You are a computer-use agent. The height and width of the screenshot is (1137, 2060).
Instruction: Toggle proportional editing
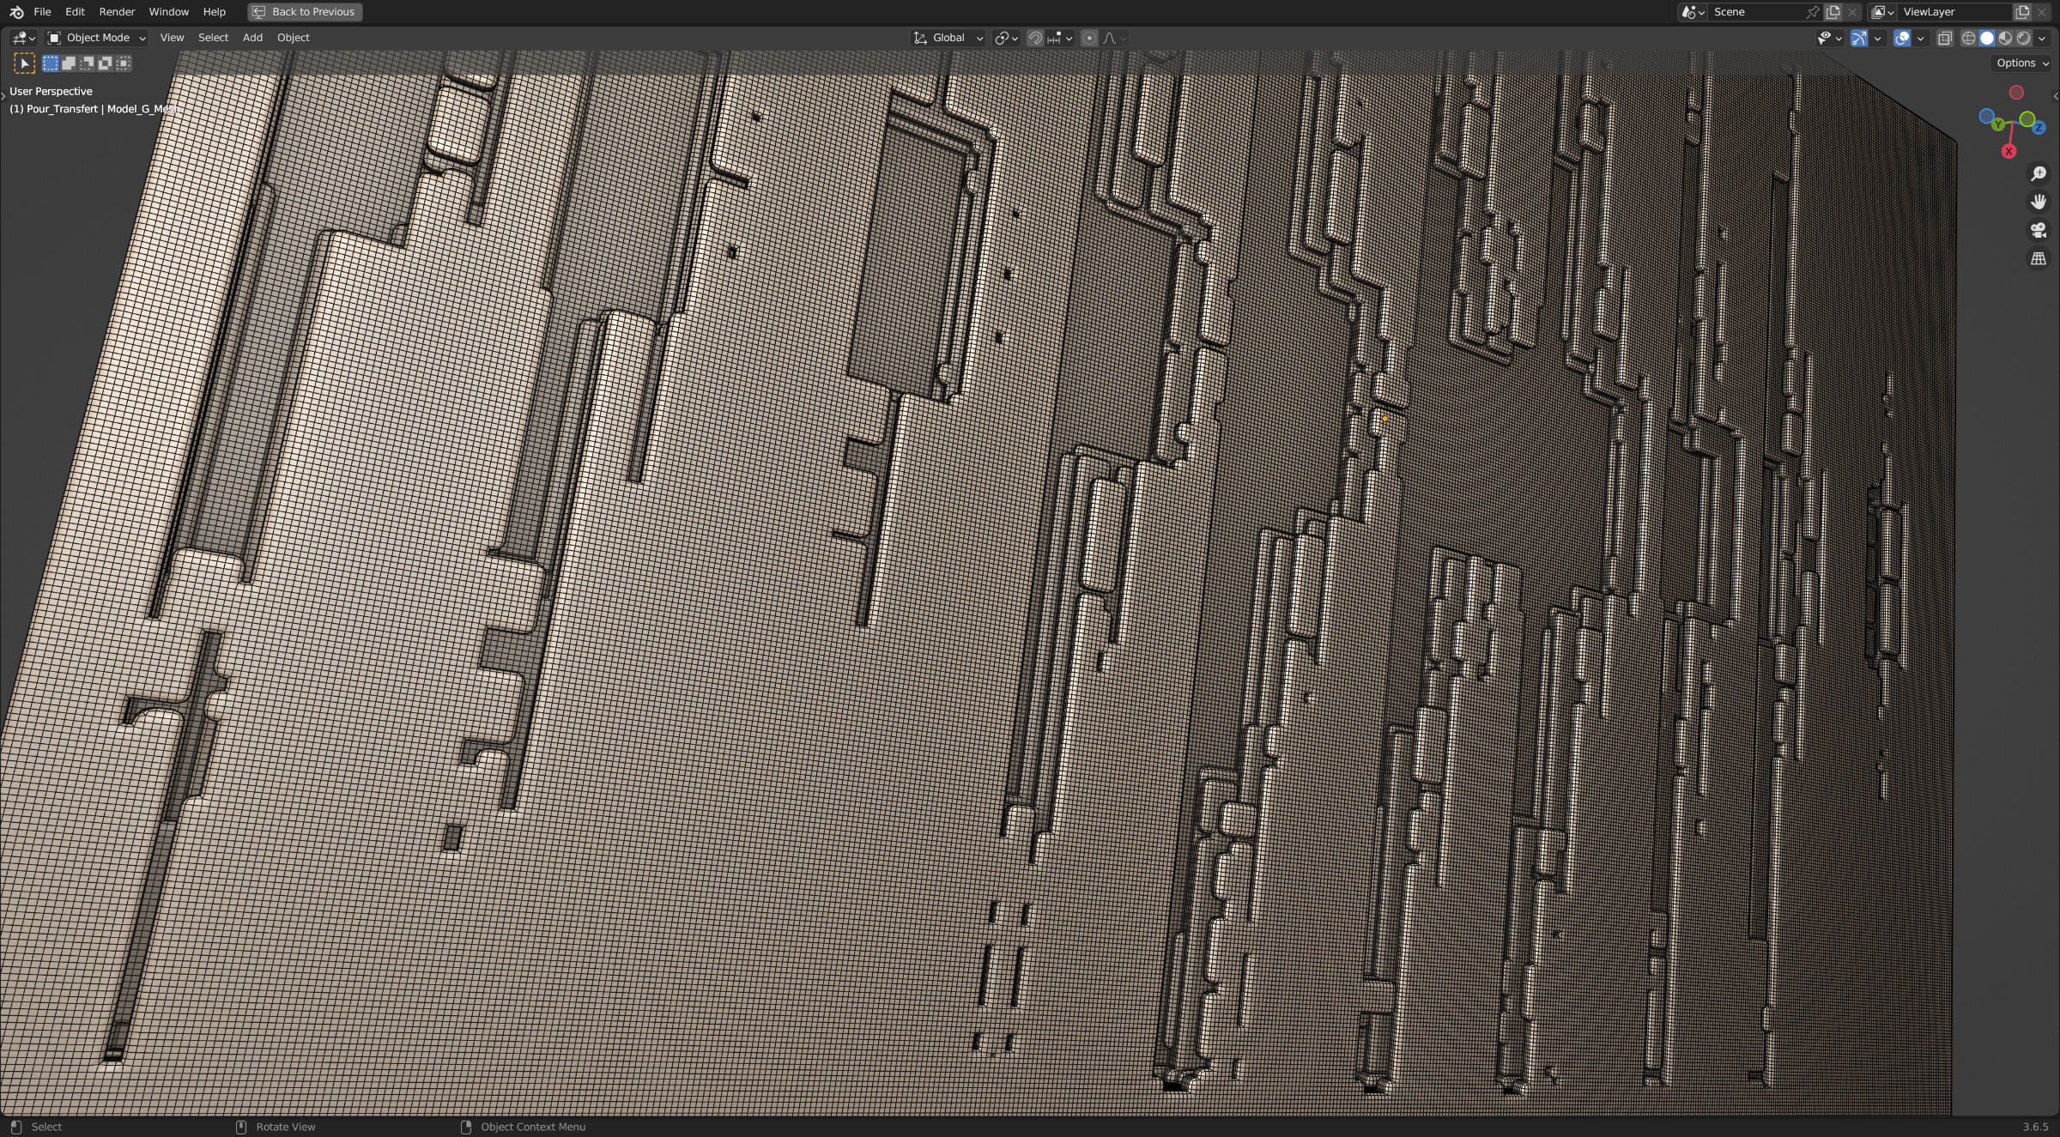pos(1089,38)
